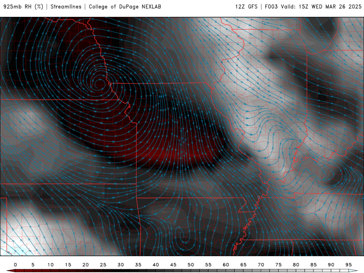Click "Valid: 15Z WED MAR 26 2025" text
This screenshot has height=273, width=364.
[321, 7]
